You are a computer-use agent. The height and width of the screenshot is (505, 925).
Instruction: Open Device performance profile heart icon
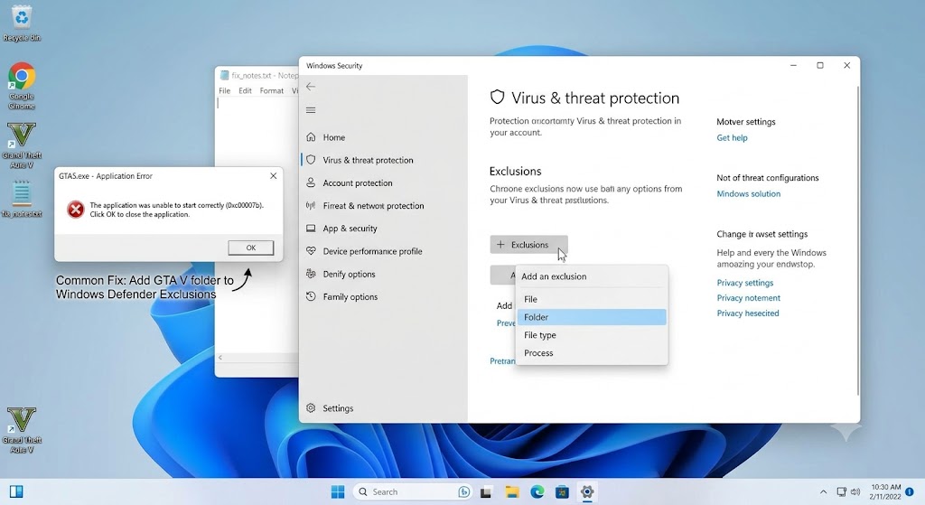(311, 251)
